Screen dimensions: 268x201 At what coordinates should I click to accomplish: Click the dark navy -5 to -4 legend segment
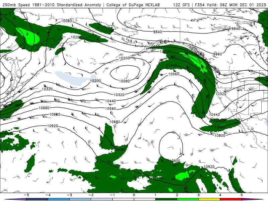coord(37,199)
